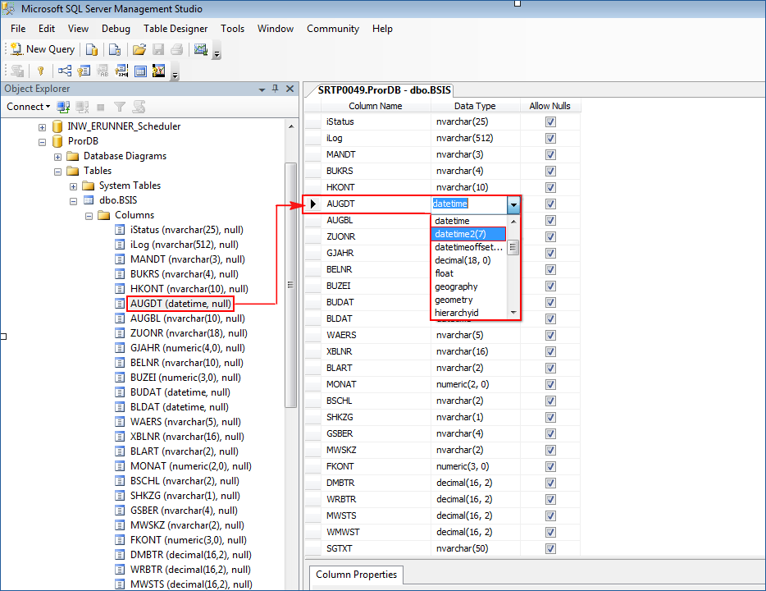Click the Disconnect icon in Object Explorer

[x=82, y=107]
